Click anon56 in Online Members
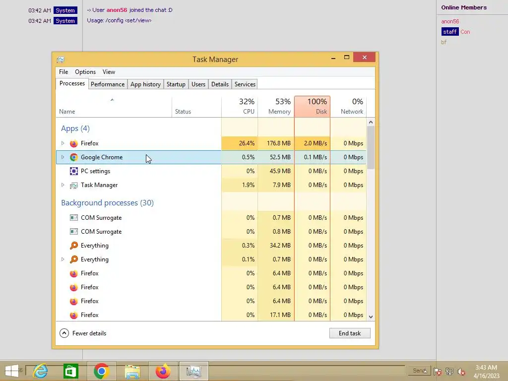The height and width of the screenshot is (381, 508). tap(450, 21)
